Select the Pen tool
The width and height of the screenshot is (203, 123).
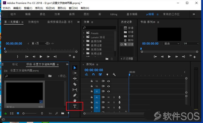pyautogui.click(x=75, y=95)
